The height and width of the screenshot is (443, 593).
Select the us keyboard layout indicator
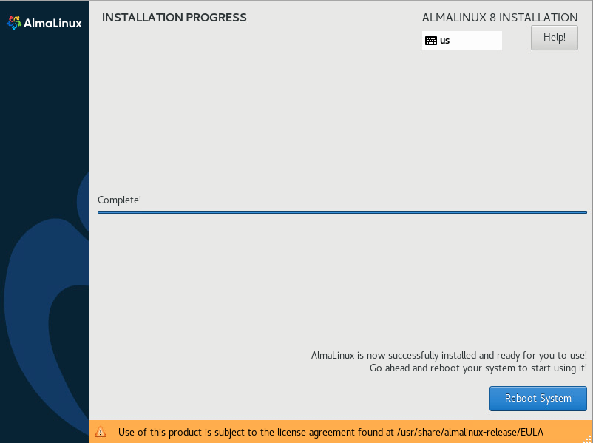tap(462, 41)
